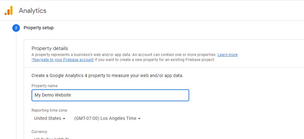
Task: Click the Currency label
Action: (x=39, y=132)
